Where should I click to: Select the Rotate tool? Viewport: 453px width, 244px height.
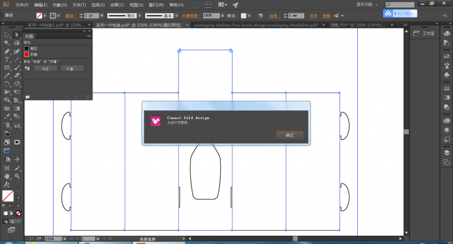click(x=7, y=84)
